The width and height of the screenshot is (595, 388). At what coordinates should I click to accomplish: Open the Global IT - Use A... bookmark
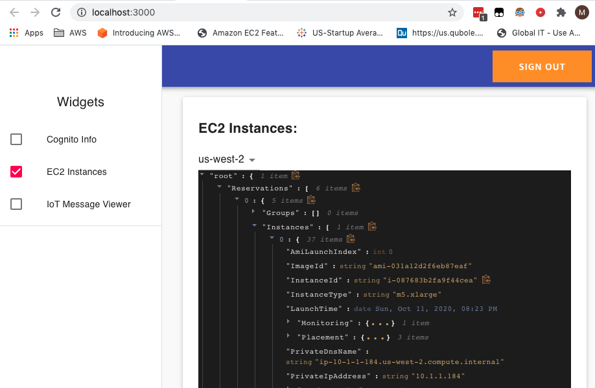coord(539,33)
